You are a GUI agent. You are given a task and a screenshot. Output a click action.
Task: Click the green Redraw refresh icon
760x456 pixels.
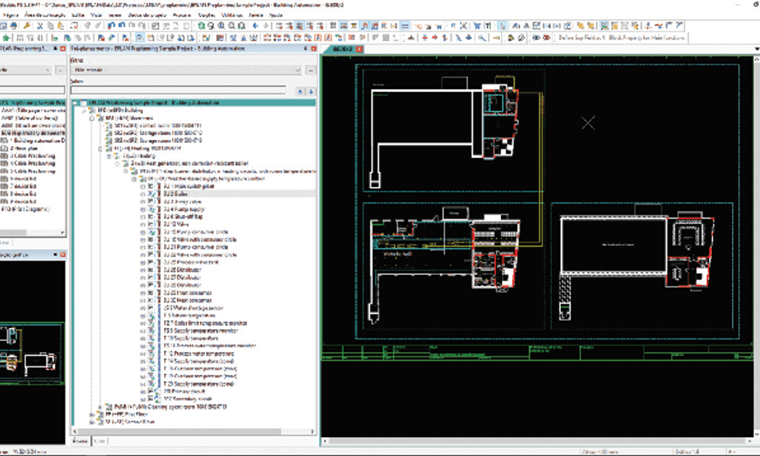201,26
